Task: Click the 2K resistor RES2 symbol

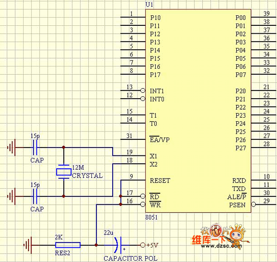Action: [67, 245]
